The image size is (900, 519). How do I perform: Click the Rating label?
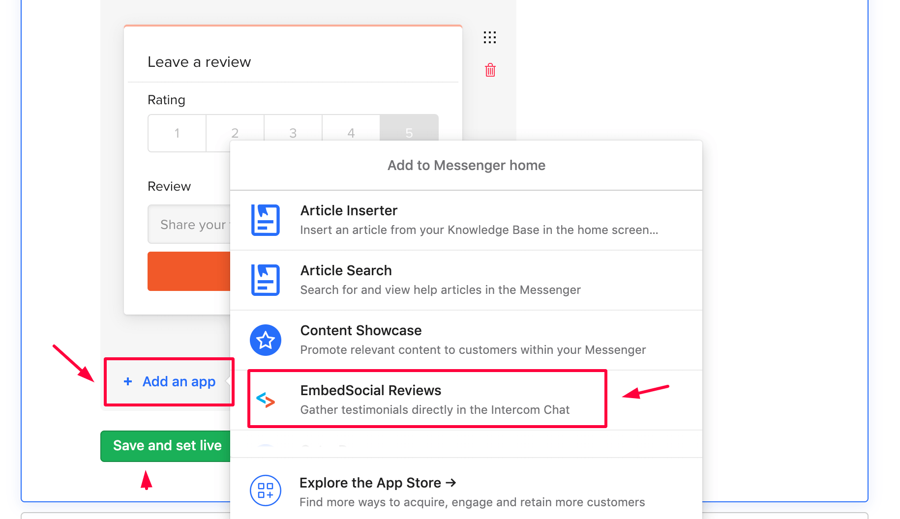point(166,100)
